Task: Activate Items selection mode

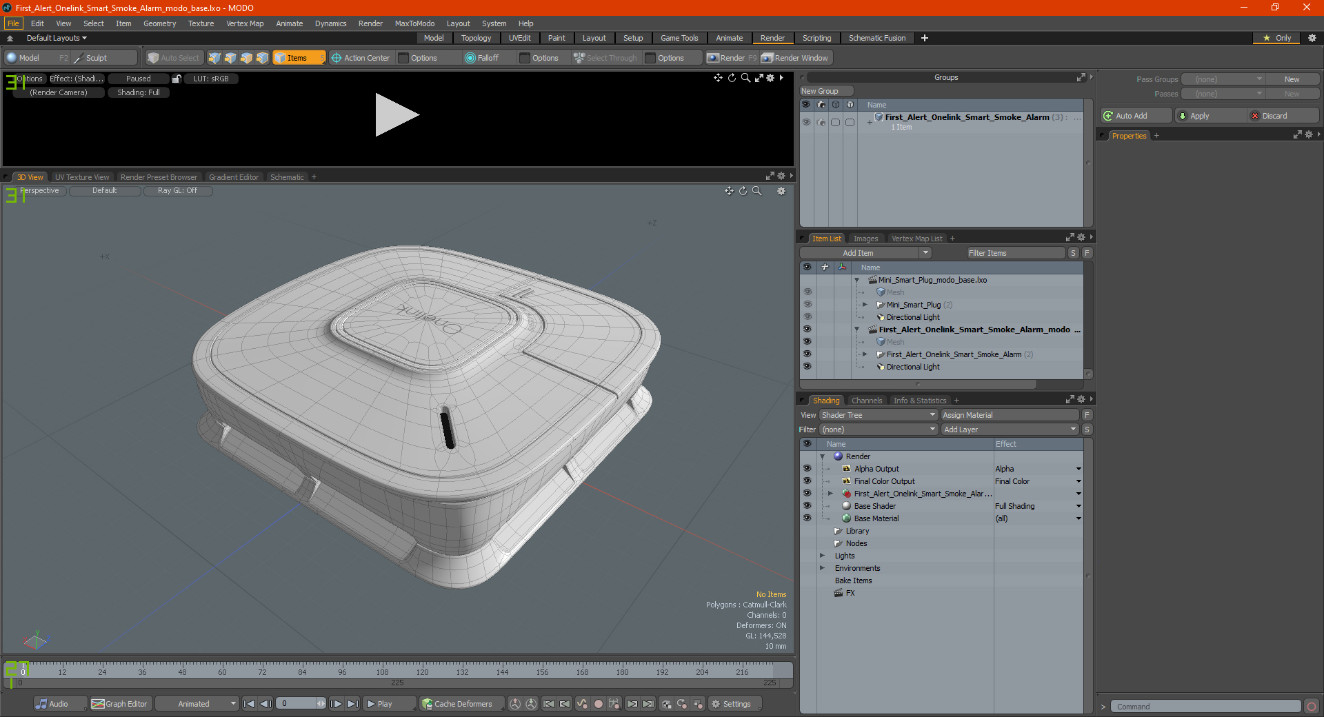Action: pos(299,58)
